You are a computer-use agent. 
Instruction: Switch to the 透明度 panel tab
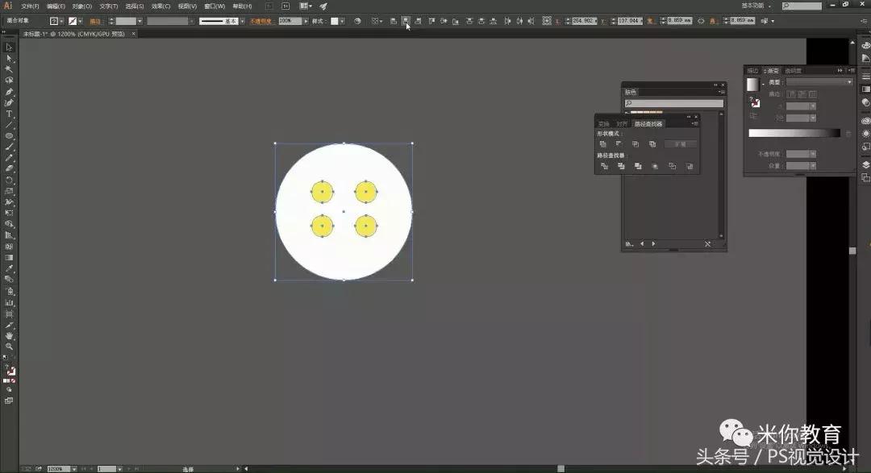[794, 70]
